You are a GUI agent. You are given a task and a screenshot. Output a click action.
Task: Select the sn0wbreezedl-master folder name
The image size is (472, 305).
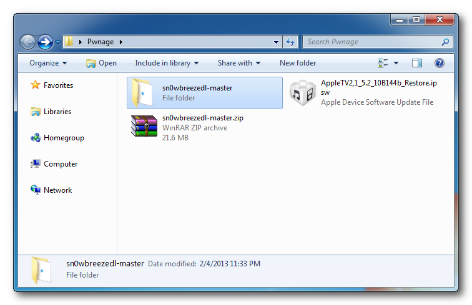tap(197, 88)
